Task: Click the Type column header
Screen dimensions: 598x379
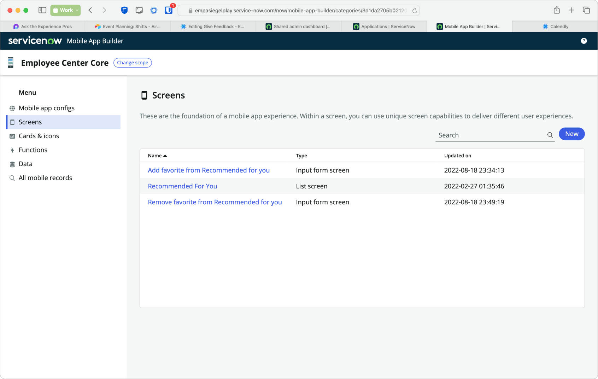Action: 301,156
